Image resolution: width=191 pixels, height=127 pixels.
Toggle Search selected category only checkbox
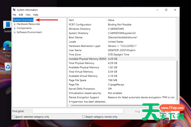(13, 117)
